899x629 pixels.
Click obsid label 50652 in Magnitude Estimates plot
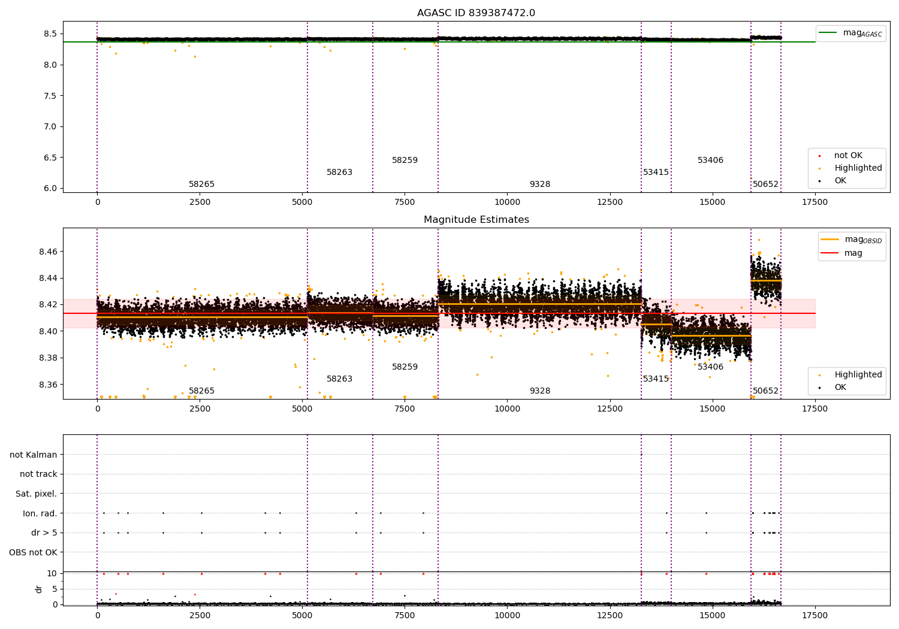point(765,391)
